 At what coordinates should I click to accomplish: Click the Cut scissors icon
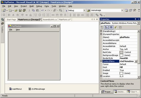click(x=29, y=10)
